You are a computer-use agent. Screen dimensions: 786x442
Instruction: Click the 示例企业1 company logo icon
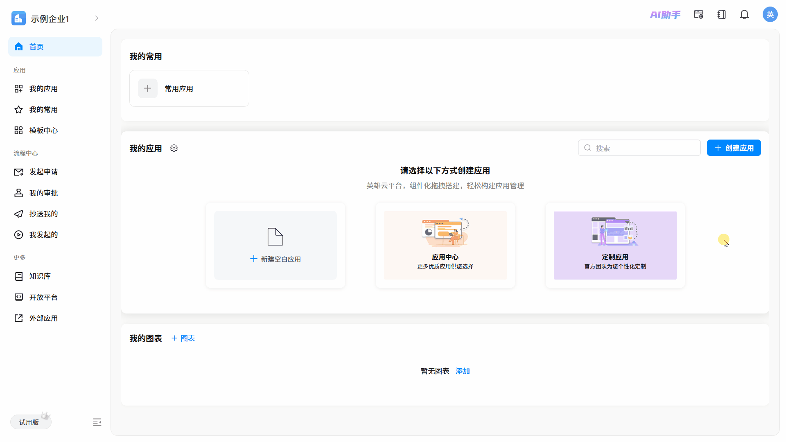pyautogui.click(x=18, y=18)
